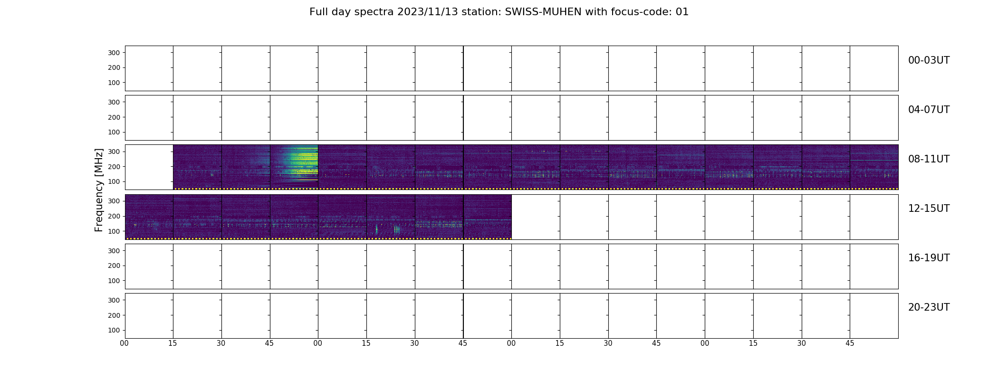998x380 pixels.
Task: Click the 200 tick label in 00-03UT row
Action: pyautogui.click(x=114, y=68)
